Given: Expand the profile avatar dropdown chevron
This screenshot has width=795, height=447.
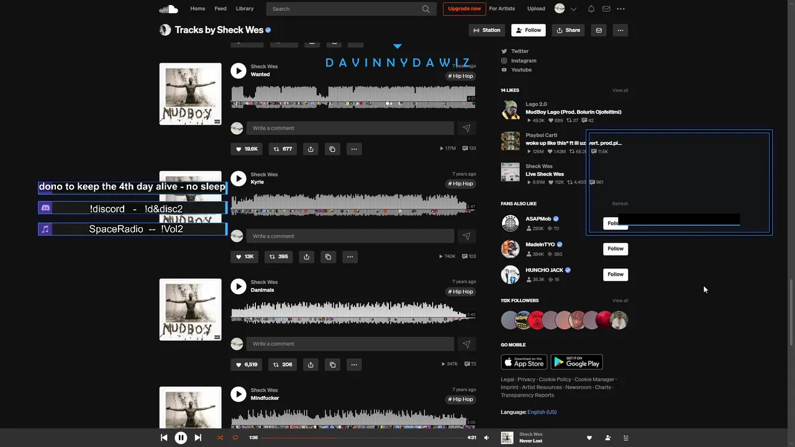Looking at the screenshot, I should (573, 9).
